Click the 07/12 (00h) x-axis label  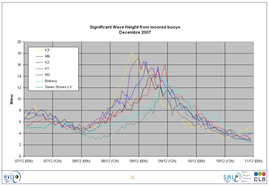(x=24, y=161)
